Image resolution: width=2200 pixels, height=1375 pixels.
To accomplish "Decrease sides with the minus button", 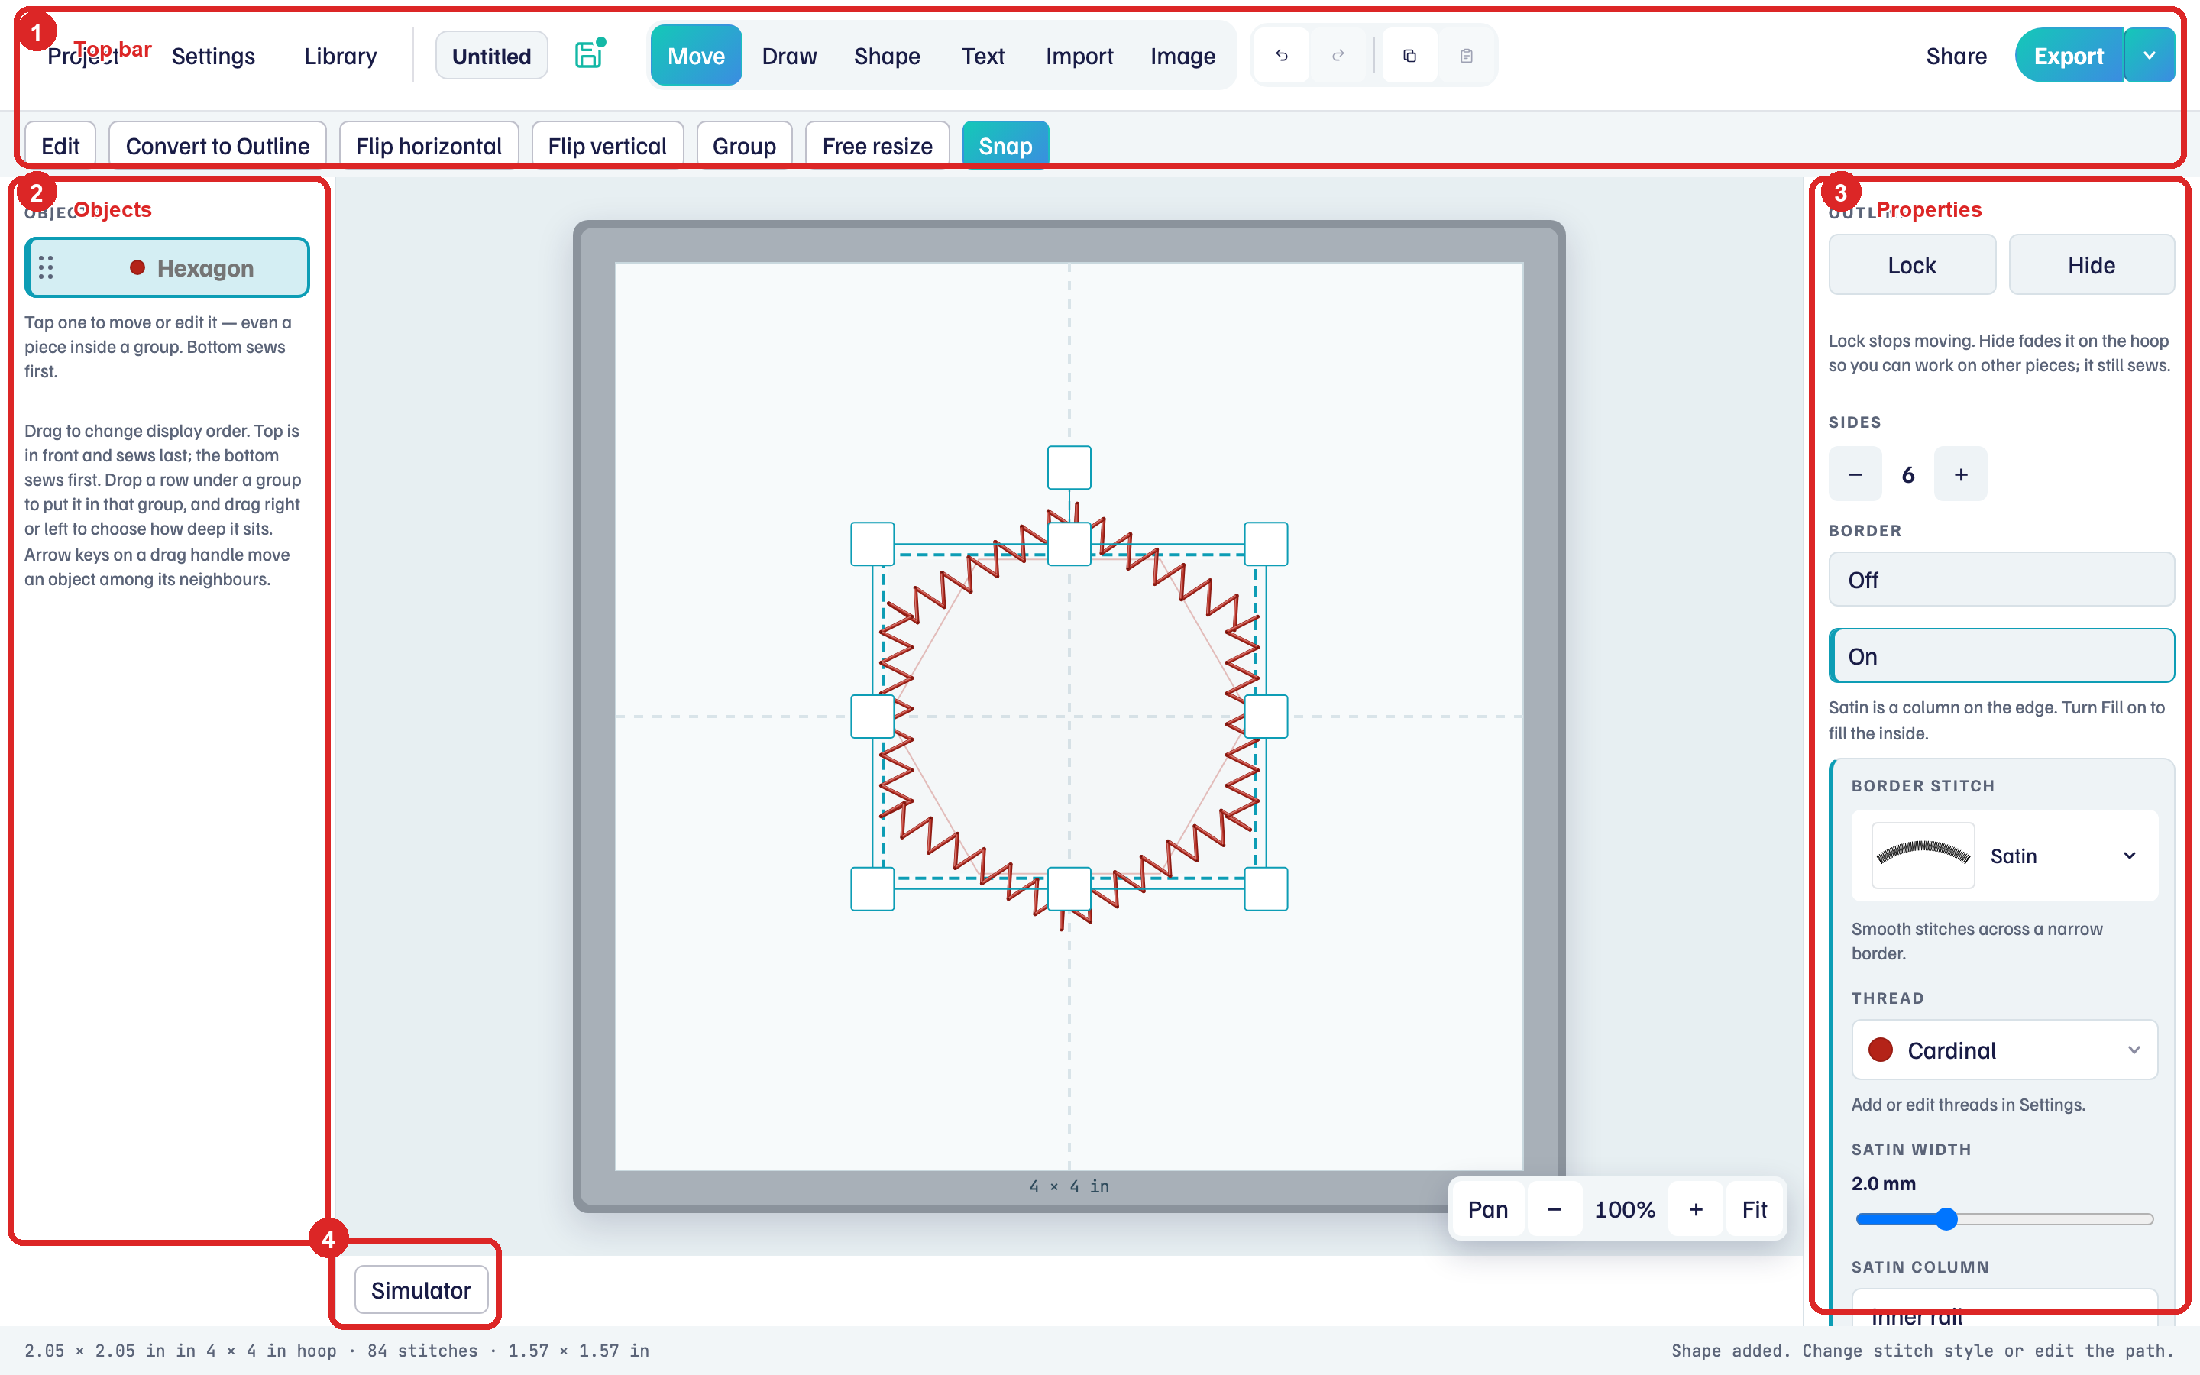I will pos(1855,474).
